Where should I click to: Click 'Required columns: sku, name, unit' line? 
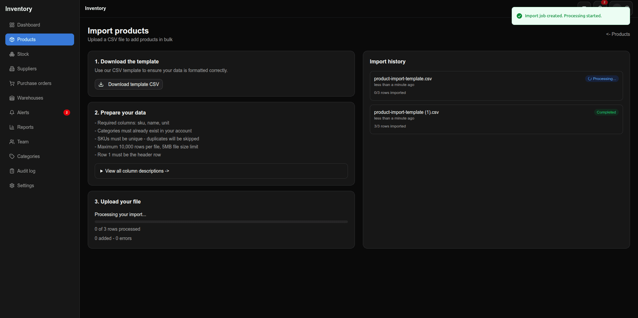click(x=132, y=123)
